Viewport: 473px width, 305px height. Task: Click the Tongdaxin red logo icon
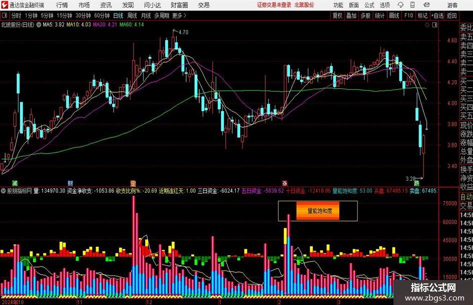pos(4,5)
